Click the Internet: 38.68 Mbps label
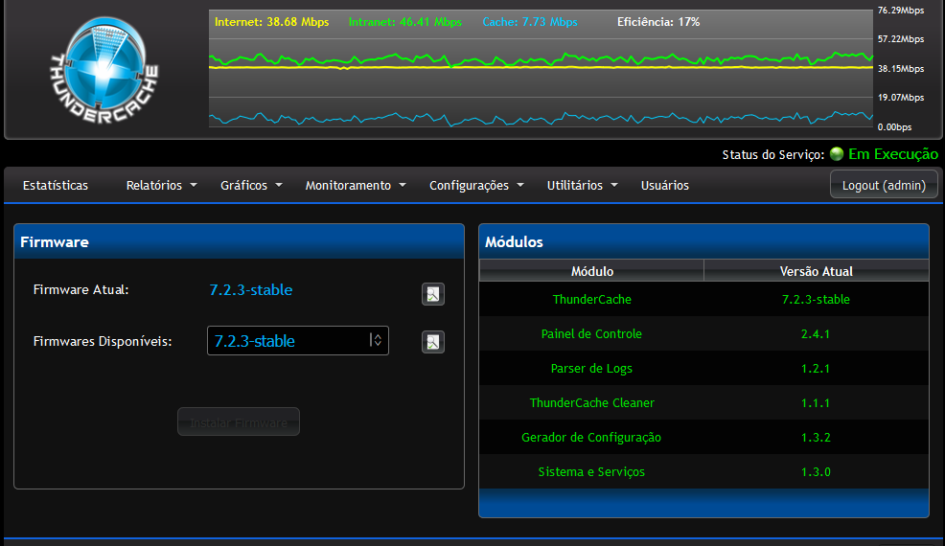The height and width of the screenshot is (546, 945). pyautogui.click(x=272, y=22)
